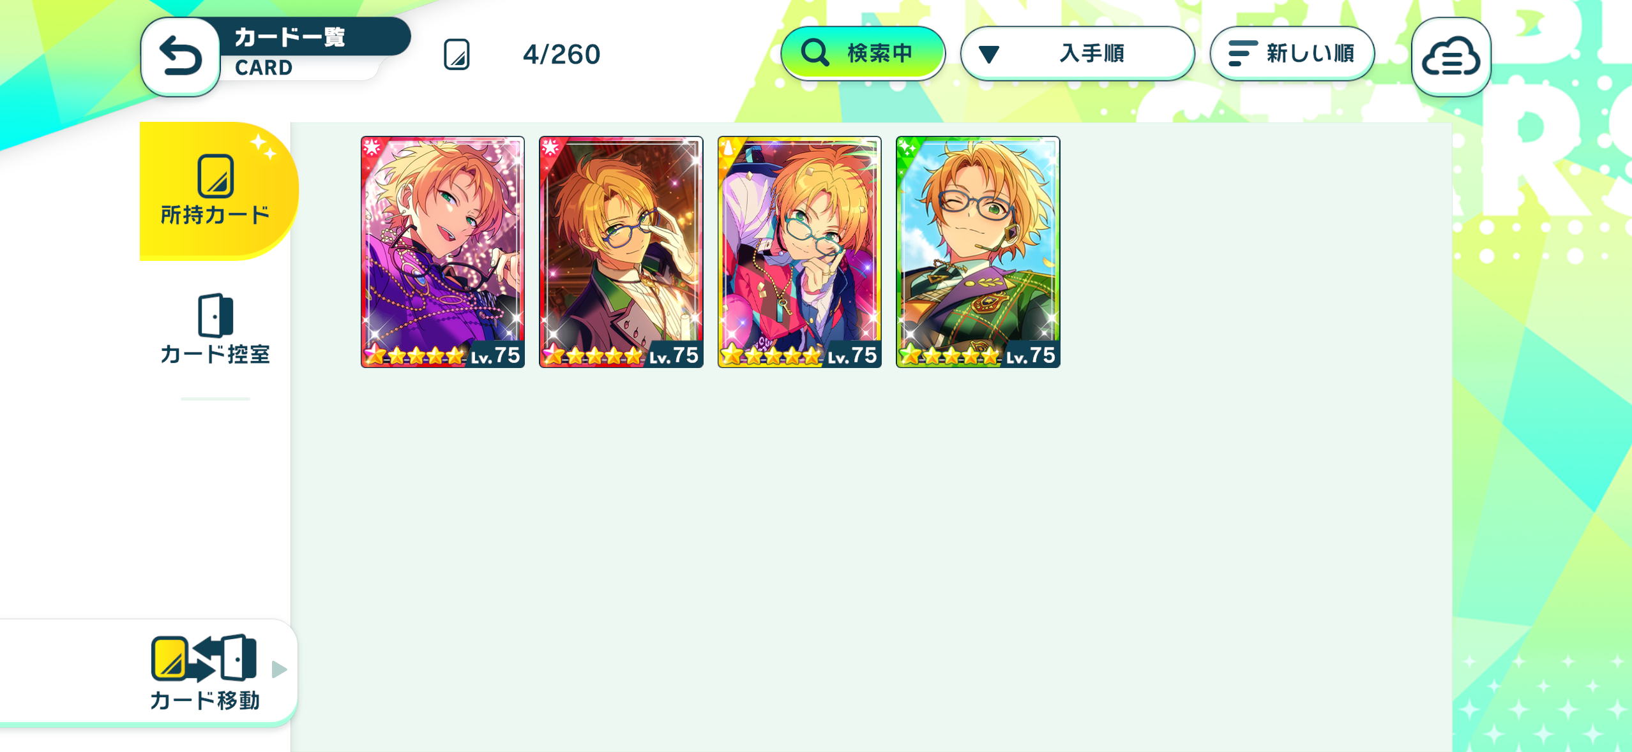Toggle sort order 新しい順
This screenshot has width=1632, height=752.
(1292, 54)
